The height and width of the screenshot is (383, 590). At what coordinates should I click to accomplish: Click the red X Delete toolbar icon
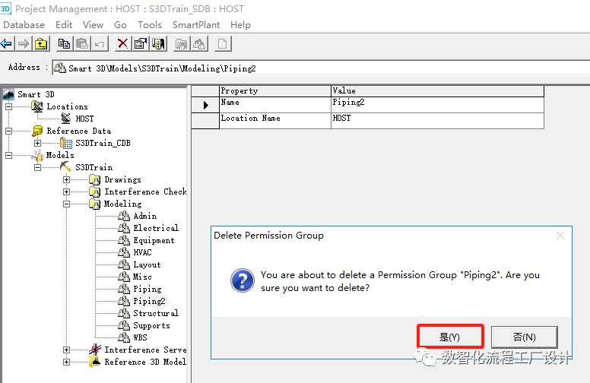click(x=122, y=44)
